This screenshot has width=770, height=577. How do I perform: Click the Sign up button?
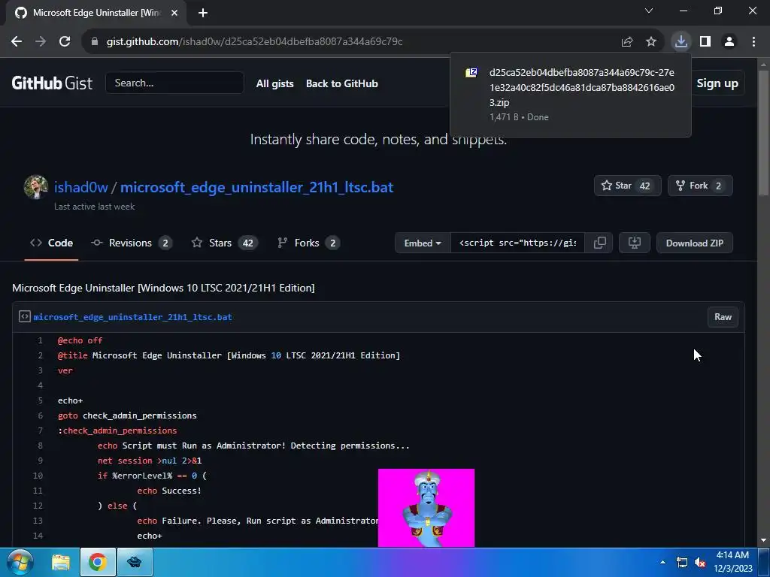coord(717,83)
